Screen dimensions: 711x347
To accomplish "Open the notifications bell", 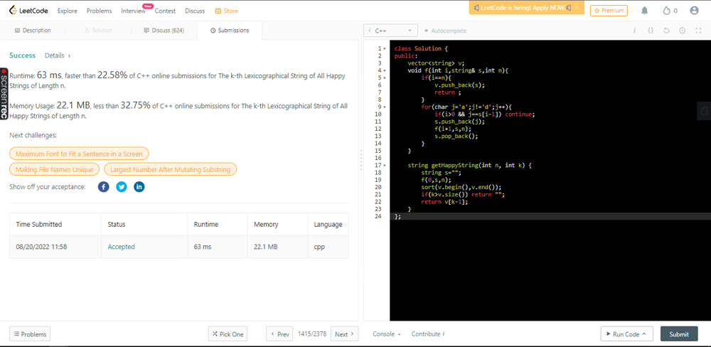I will coord(644,11).
